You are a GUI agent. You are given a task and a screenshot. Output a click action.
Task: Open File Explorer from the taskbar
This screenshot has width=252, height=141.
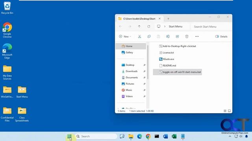click(x=131, y=136)
